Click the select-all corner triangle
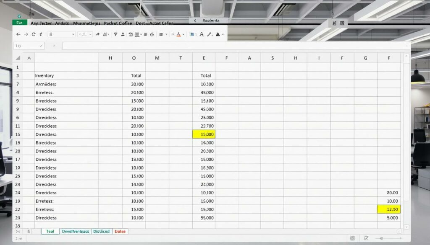430x245 pixels. pos(18,58)
